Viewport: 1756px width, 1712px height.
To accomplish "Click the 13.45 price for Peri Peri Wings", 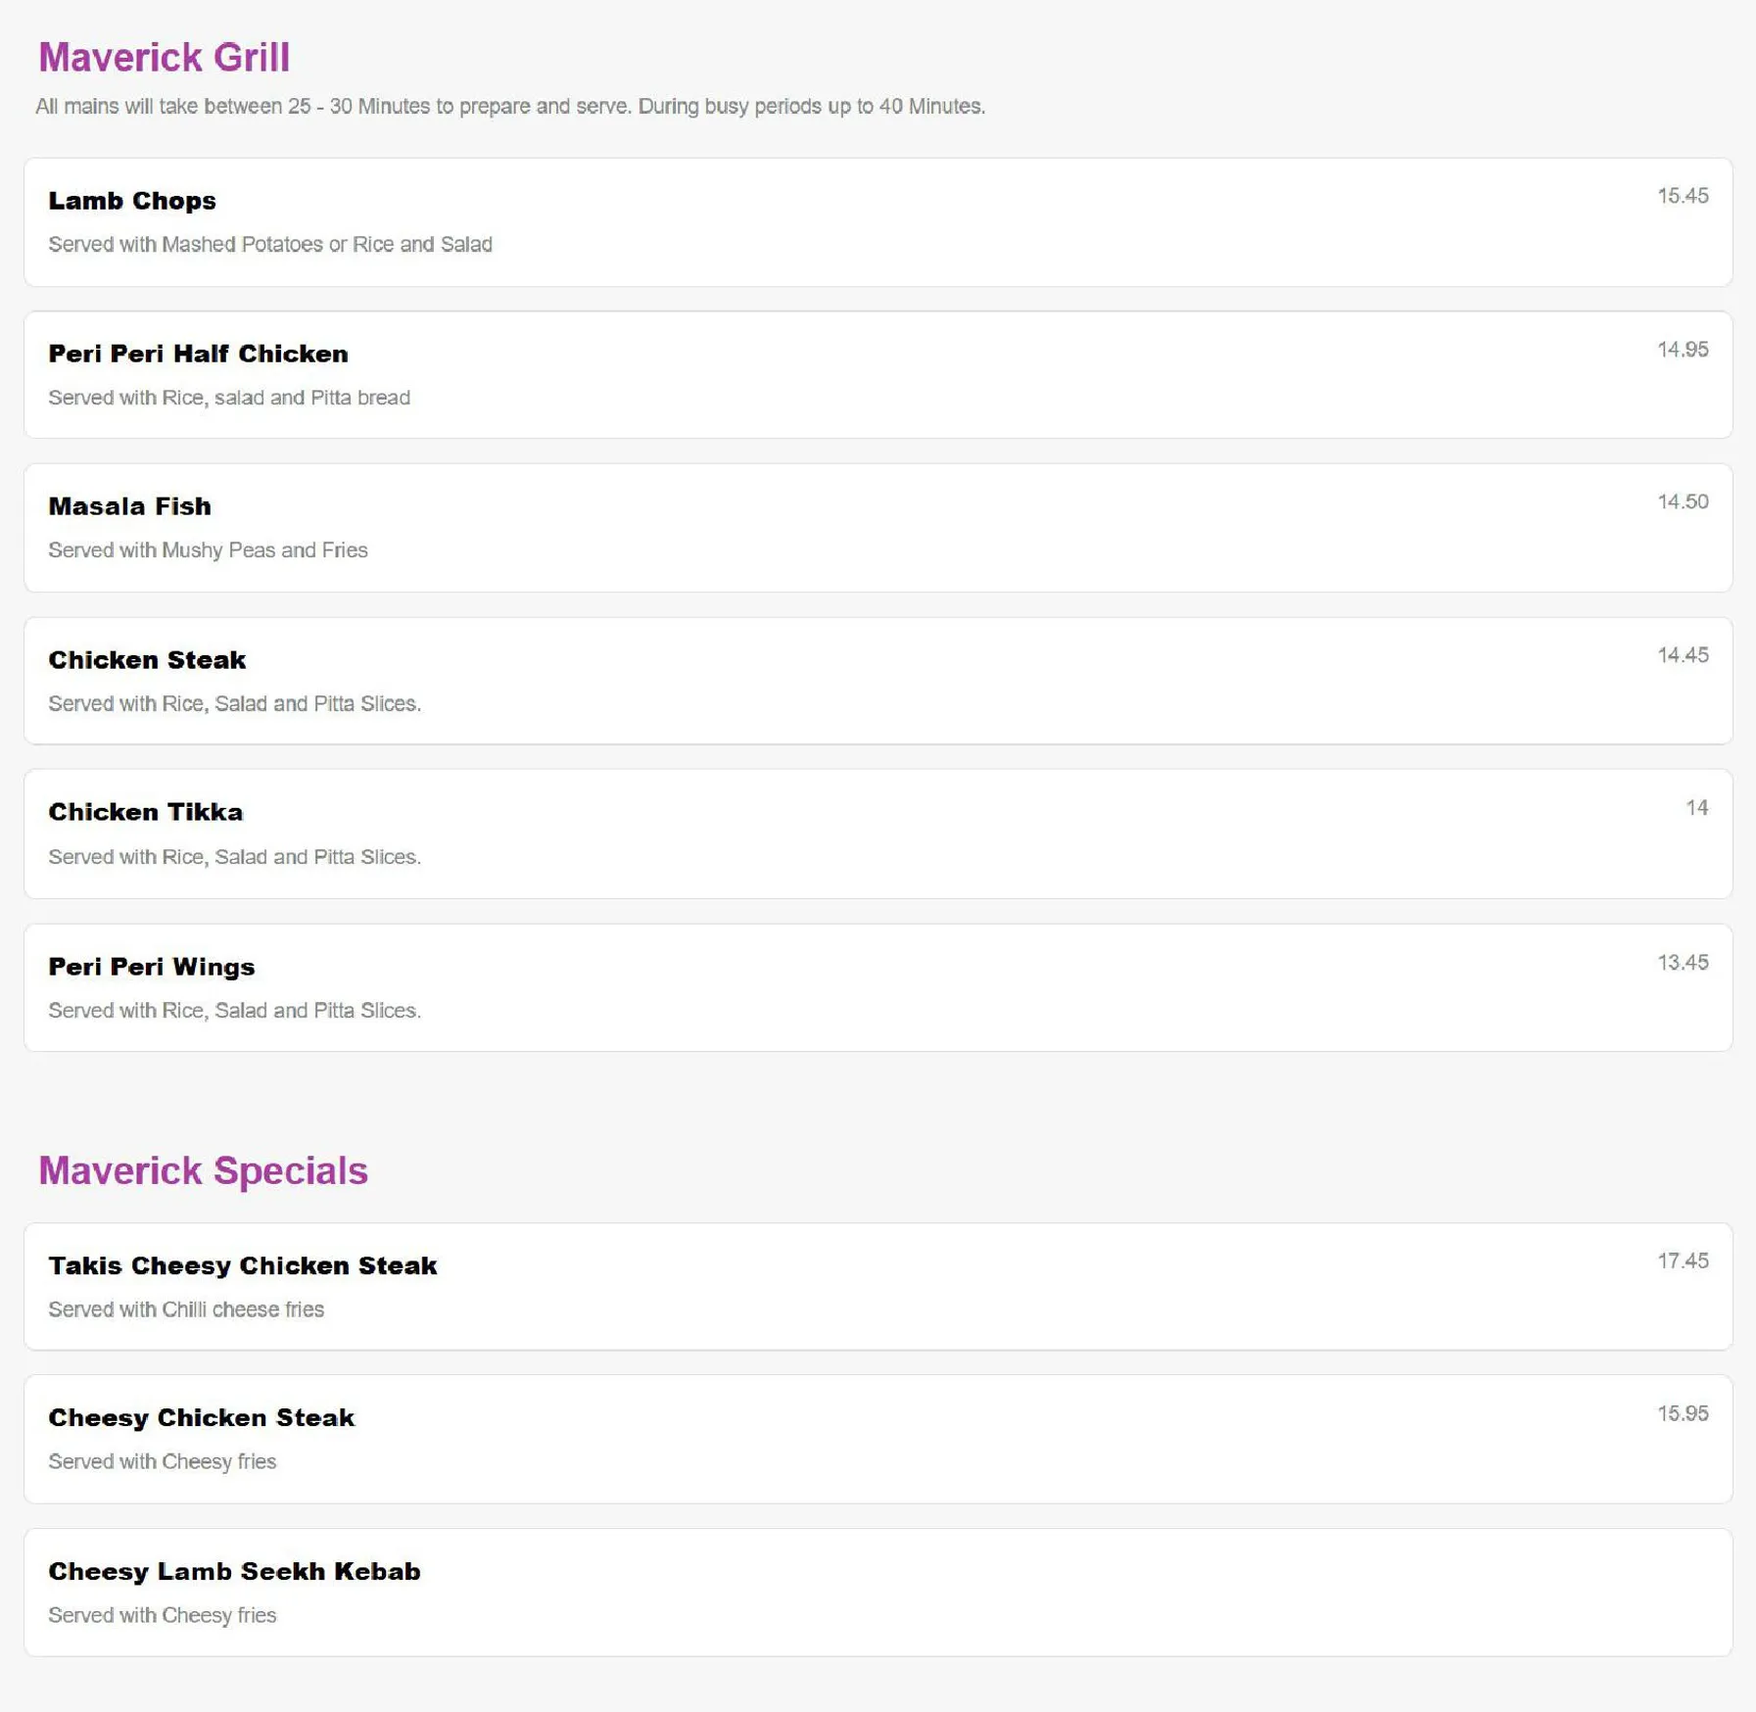I will 1683,963.
